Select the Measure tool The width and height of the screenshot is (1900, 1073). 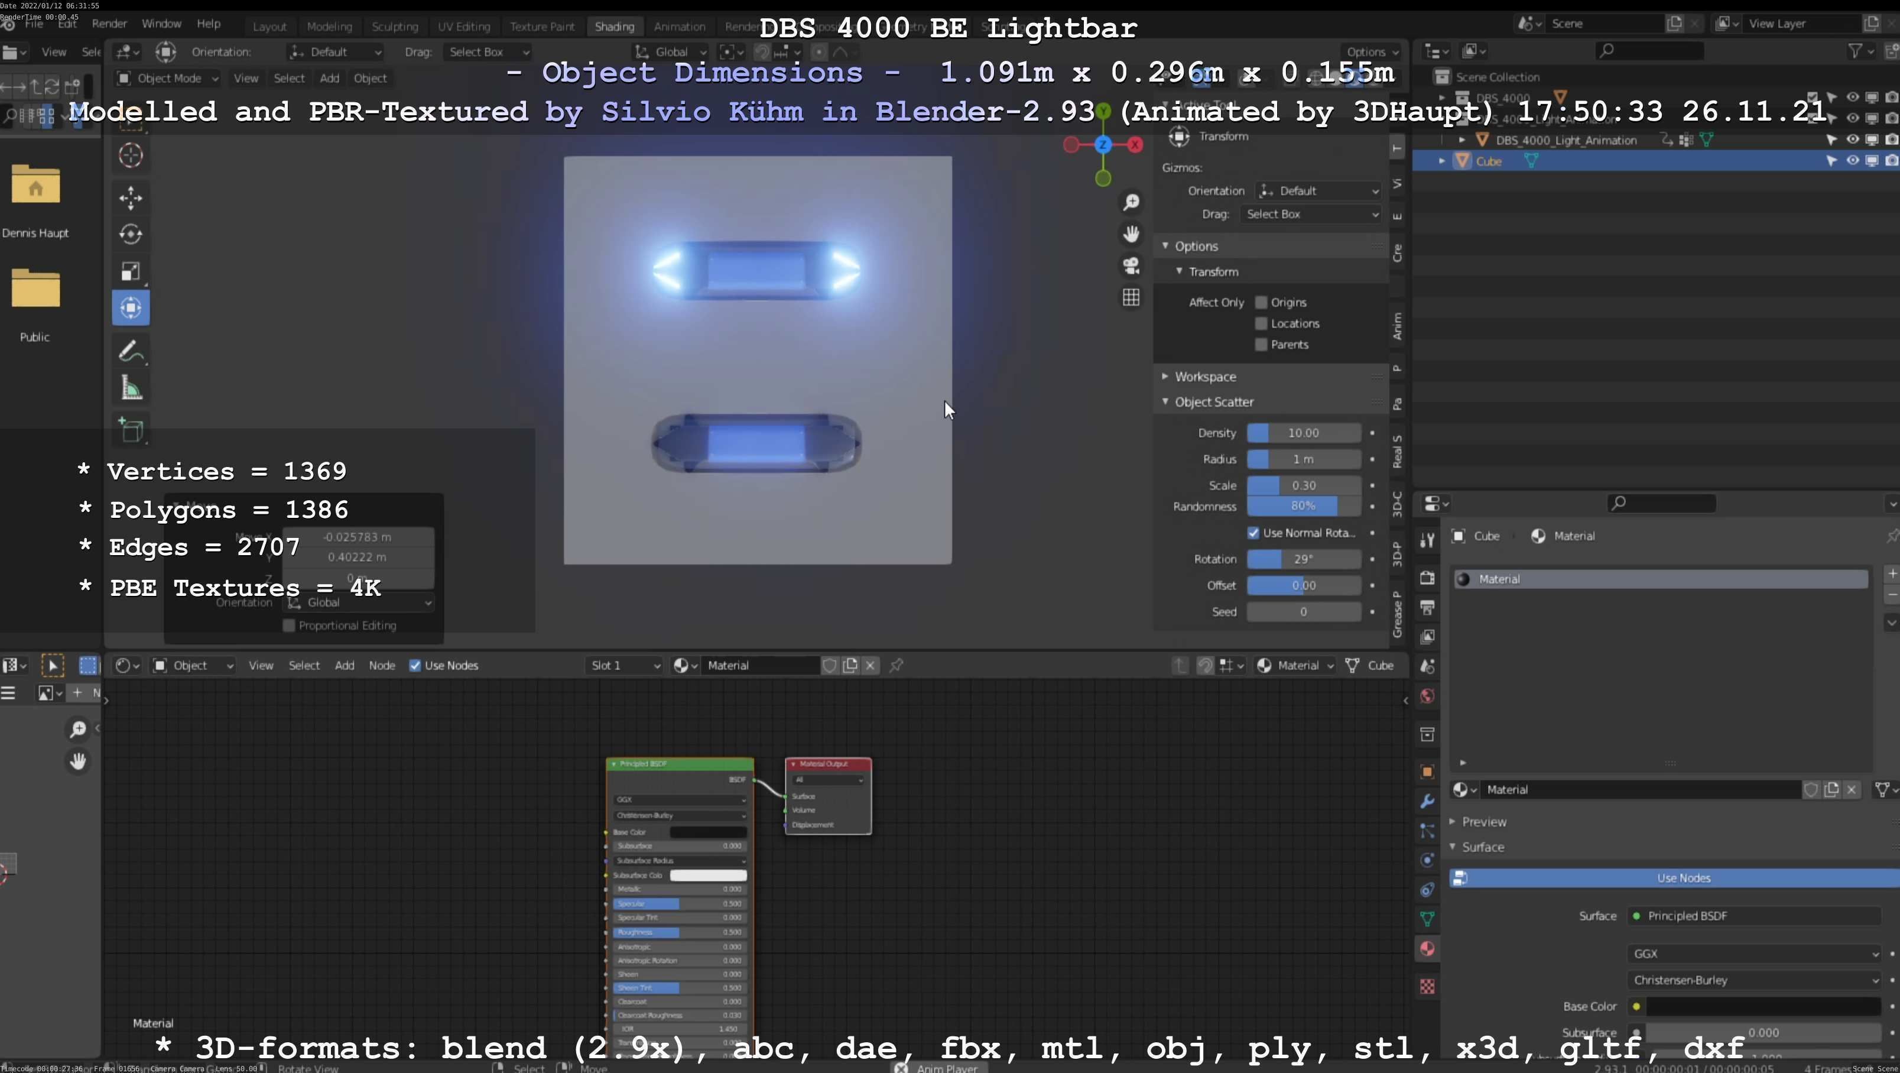pos(131,388)
